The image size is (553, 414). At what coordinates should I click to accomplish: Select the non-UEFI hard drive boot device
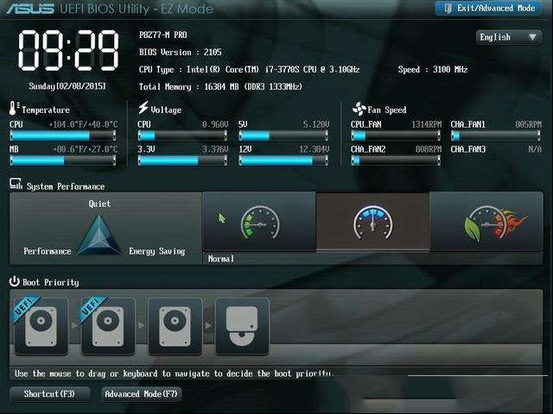point(175,326)
